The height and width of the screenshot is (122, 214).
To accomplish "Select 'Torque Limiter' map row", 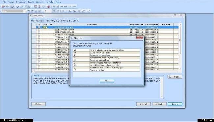I will pyautogui.click(x=106, y=70).
